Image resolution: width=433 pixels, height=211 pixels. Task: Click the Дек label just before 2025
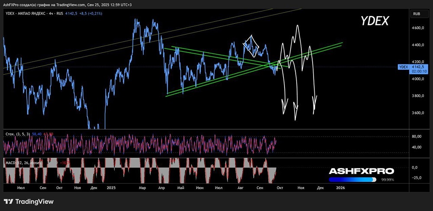[94, 188]
